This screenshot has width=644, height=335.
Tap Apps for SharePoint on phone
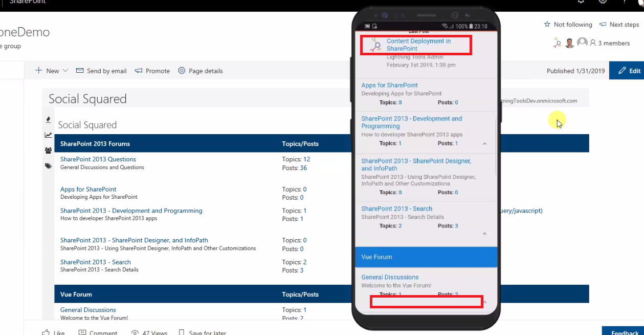(389, 85)
